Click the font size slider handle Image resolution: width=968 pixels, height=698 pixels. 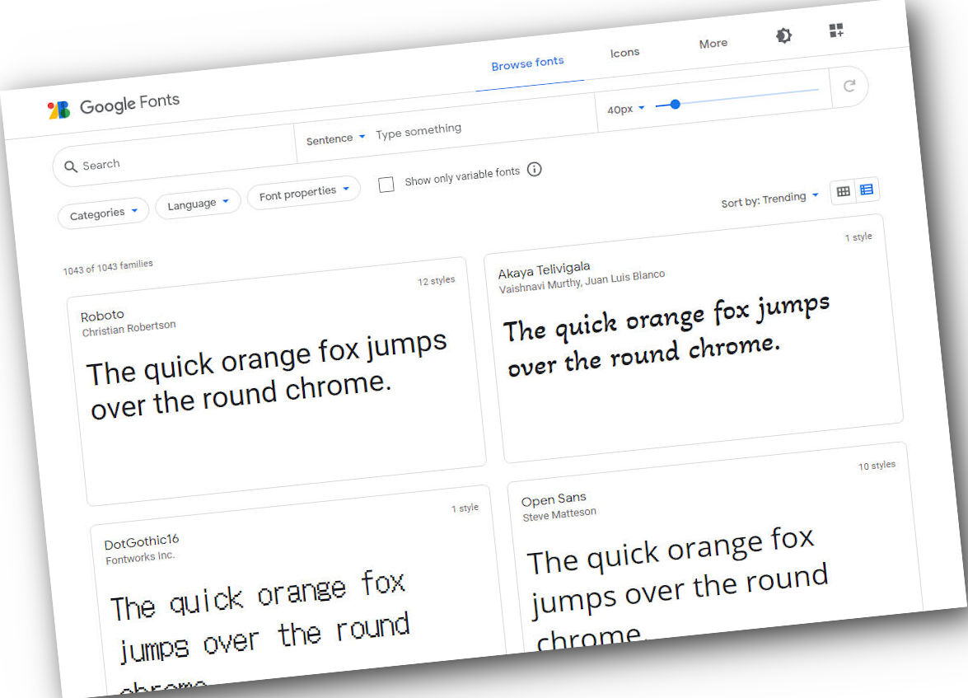tap(675, 105)
